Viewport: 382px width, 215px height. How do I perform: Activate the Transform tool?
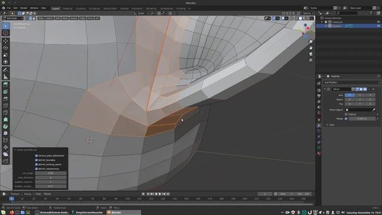click(5, 62)
